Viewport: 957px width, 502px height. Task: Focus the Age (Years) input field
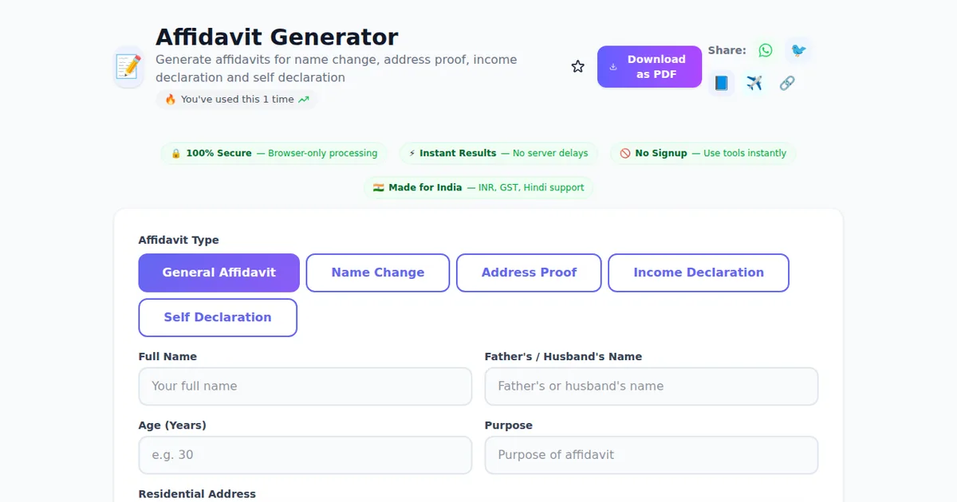pos(305,454)
